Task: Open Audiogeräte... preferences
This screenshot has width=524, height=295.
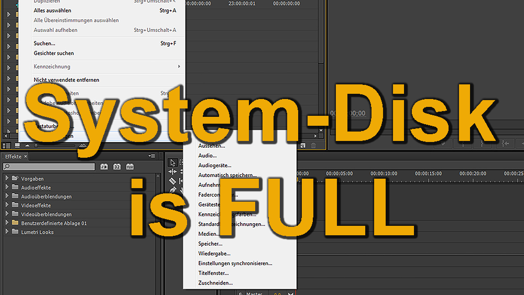Action: pyautogui.click(x=214, y=166)
